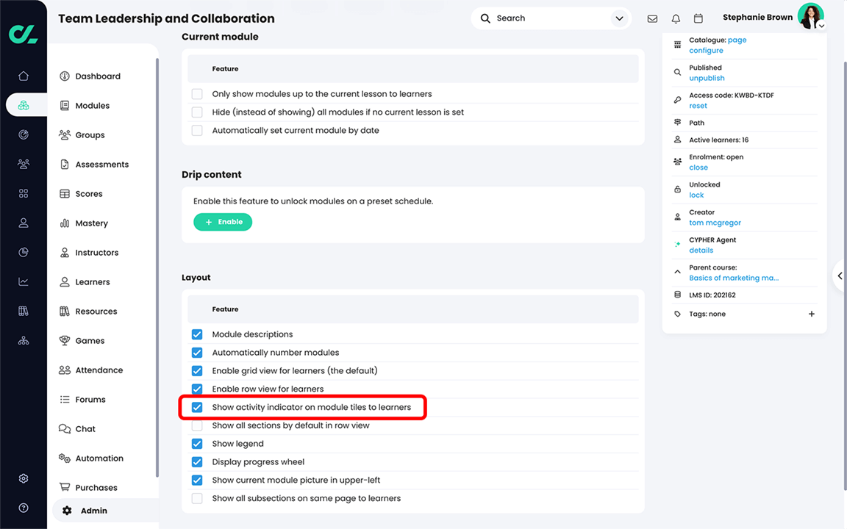Click the Chat bubbles icon

pos(65,428)
